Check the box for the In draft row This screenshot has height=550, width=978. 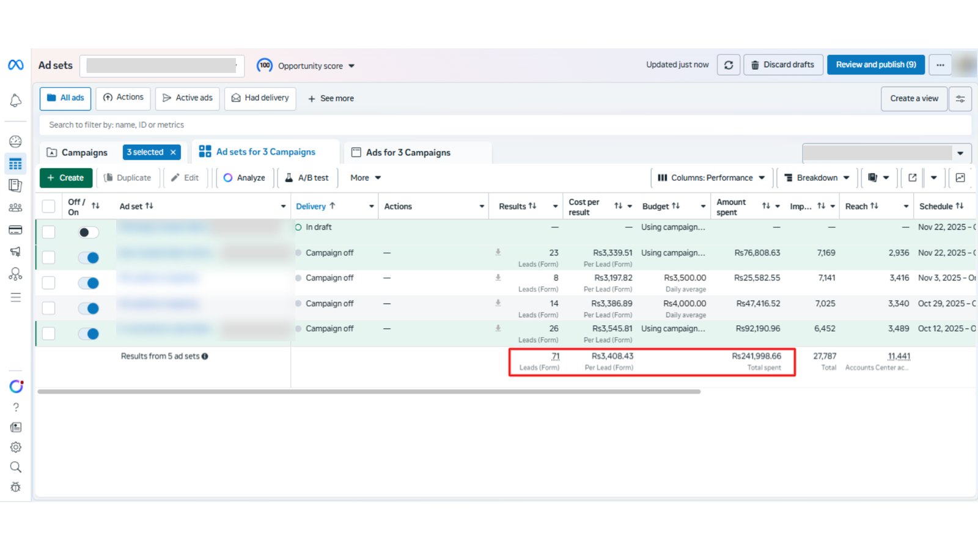pos(48,232)
